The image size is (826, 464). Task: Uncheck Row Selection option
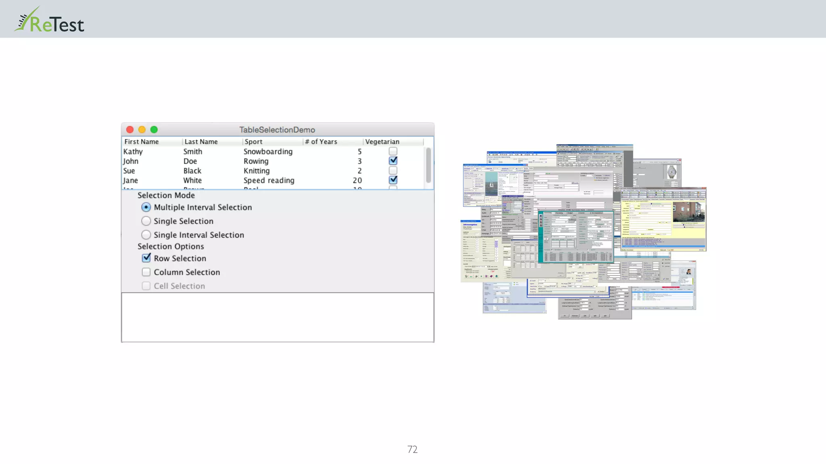pyautogui.click(x=146, y=258)
